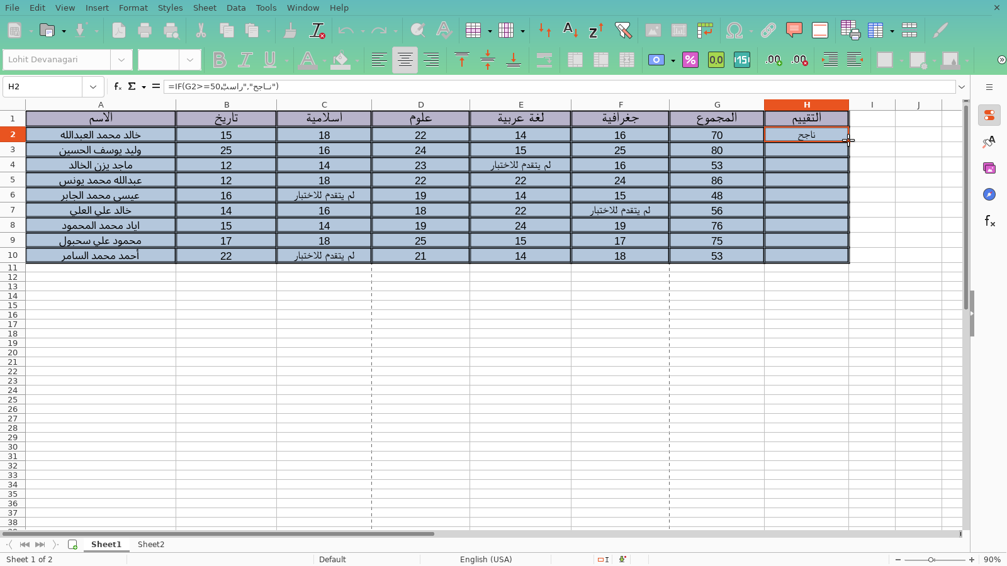Toggle Bold formatting

point(219,60)
